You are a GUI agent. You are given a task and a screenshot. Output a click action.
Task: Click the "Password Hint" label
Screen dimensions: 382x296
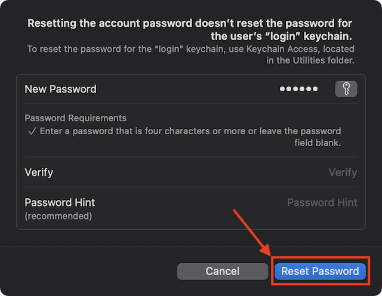[60, 202]
